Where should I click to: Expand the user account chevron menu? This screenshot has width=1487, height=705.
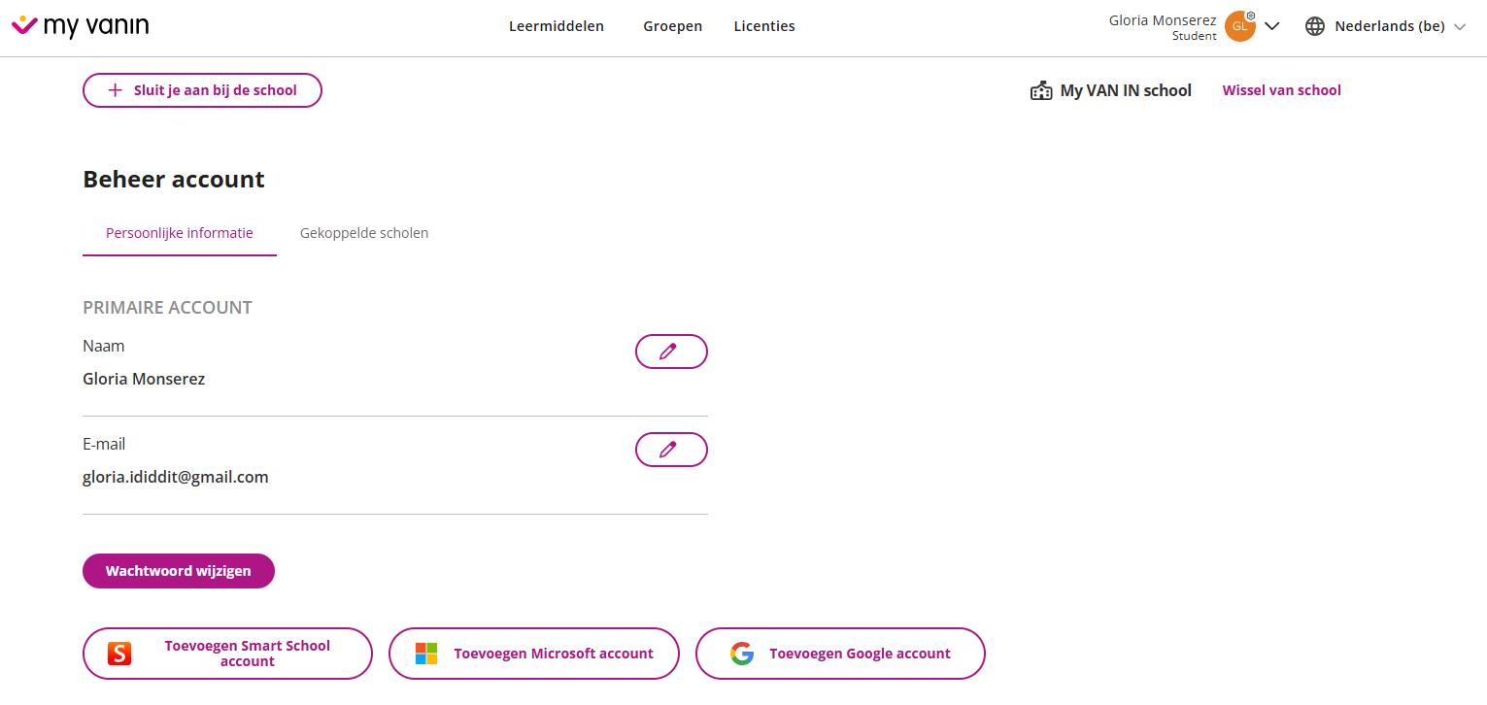1272,26
